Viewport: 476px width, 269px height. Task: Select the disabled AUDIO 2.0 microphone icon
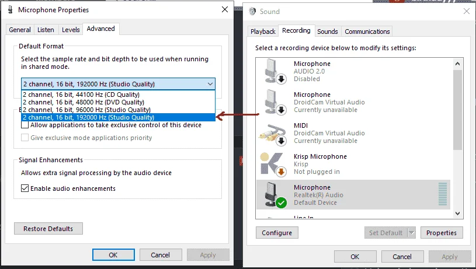[x=275, y=71]
